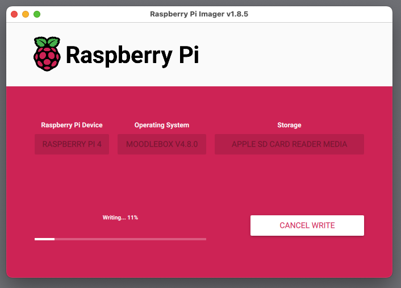The image size is (401, 288).
Task: Click the CANCEL WRITE button
Action: pyautogui.click(x=307, y=226)
